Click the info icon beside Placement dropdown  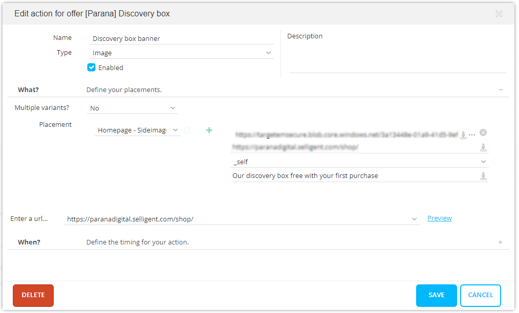pyautogui.click(x=187, y=130)
